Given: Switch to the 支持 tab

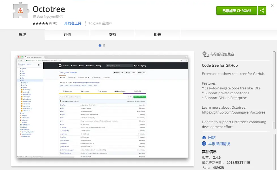Looking at the screenshot, I should tap(112, 35).
